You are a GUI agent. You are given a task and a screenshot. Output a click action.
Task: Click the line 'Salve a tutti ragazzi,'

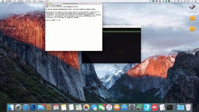(x=54, y=6)
